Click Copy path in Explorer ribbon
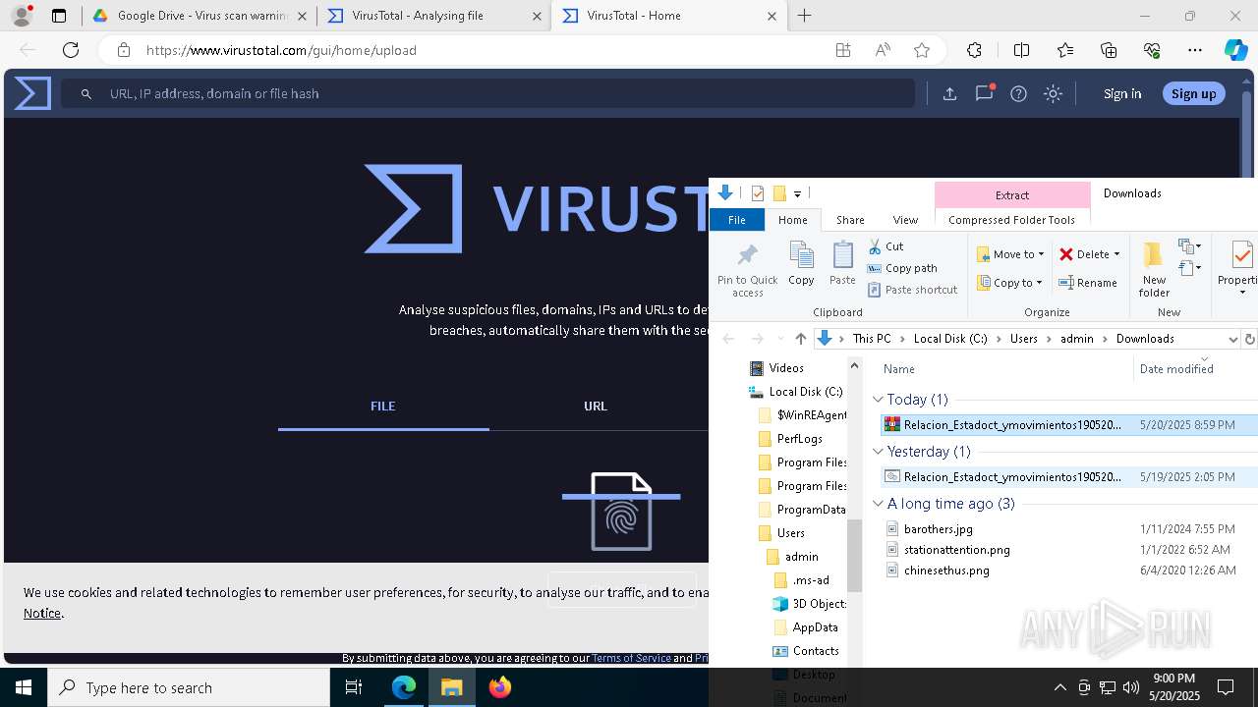1258x707 pixels. (x=902, y=268)
